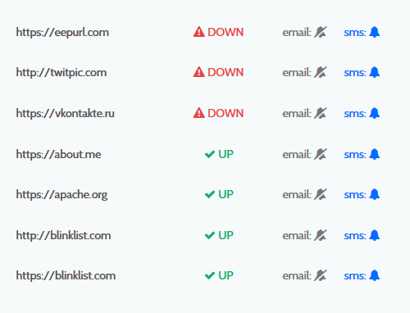Click the muted email bell for http://blinklist.com
Viewport: 410px width, 313px height.
[320, 235]
